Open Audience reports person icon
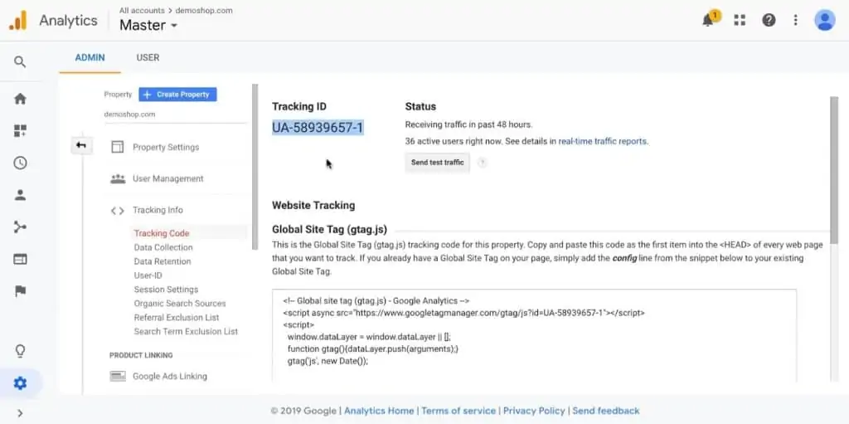This screenshot has width=849, height=424. click(x=20, y=195)
